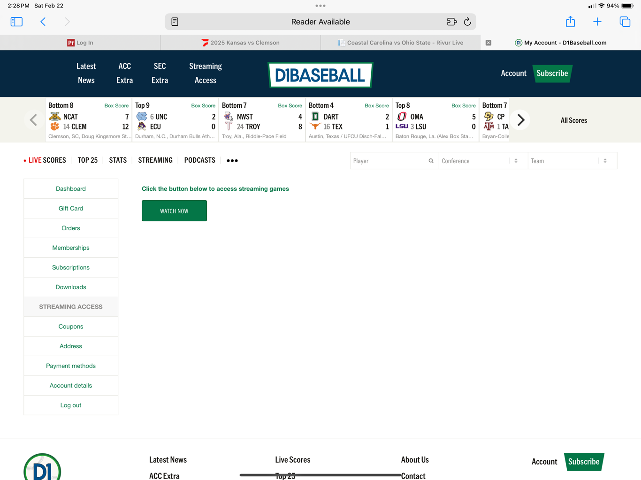This screenshot has height=480, width=641.
Task: Open the Conference dropdown
Action: point(483,161)
